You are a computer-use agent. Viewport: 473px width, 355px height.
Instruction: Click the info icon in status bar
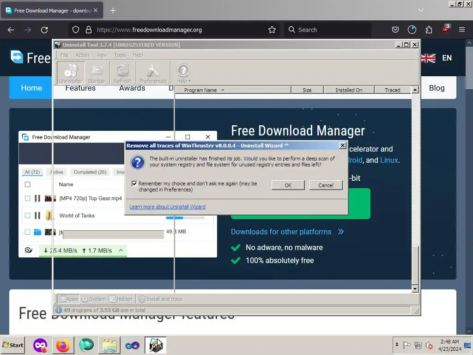[x=59, y=310]
